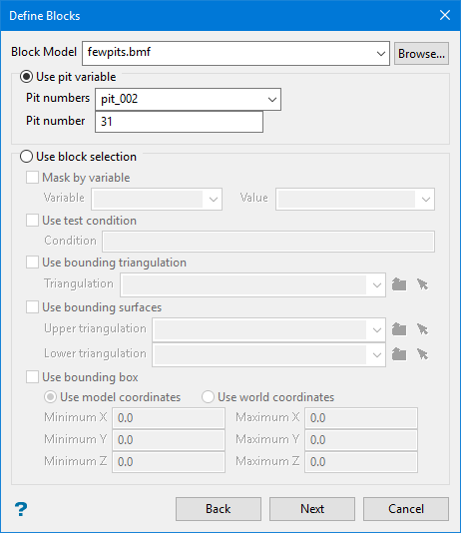Click folder icon beside bounding Triangulation field
Viewport: 461px width, 533px height.
tap(399, 284)
